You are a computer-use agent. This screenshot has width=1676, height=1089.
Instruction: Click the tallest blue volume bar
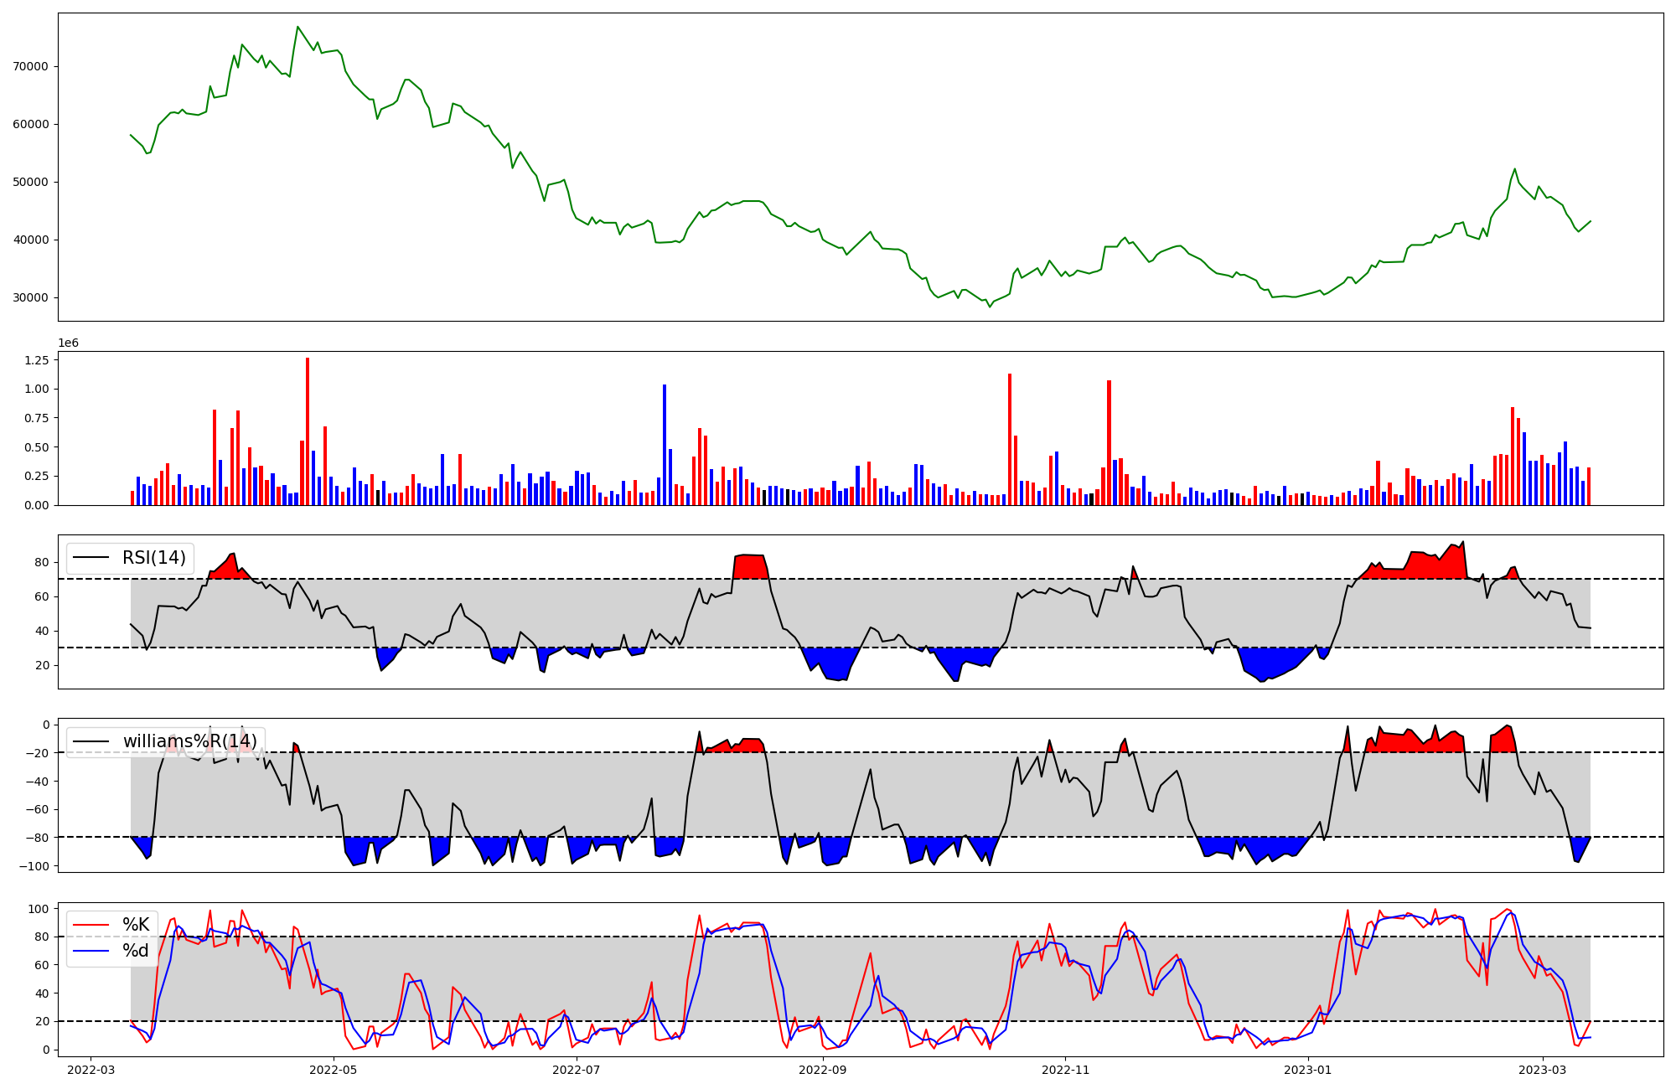pos(665,444)
